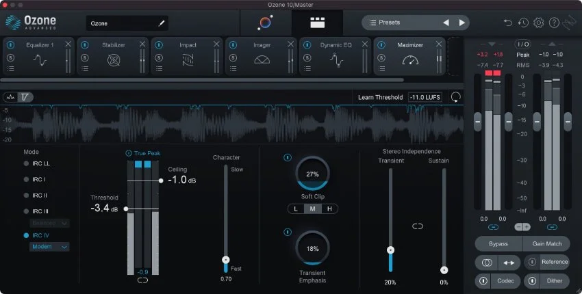Select IRC I mode
The height and width of the screenshot is (294, 582).
(x=34, y=179)
